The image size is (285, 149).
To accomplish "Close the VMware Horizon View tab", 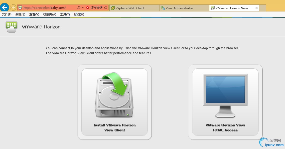I will [x=257, y=8].
